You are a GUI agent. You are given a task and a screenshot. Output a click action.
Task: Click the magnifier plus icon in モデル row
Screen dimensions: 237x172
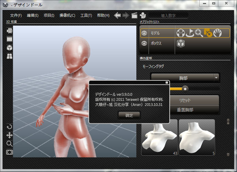(x=199, y=33)
